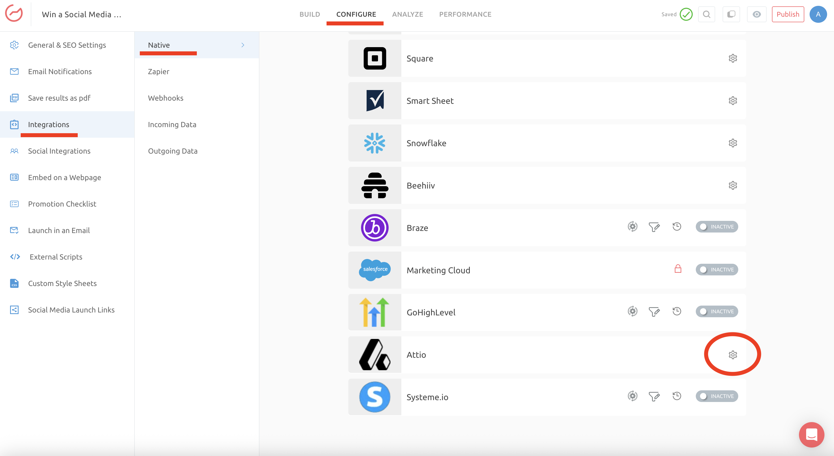Open Attio integration settings gear
This screenshot has width=834, height=456.
coord(733,355)
